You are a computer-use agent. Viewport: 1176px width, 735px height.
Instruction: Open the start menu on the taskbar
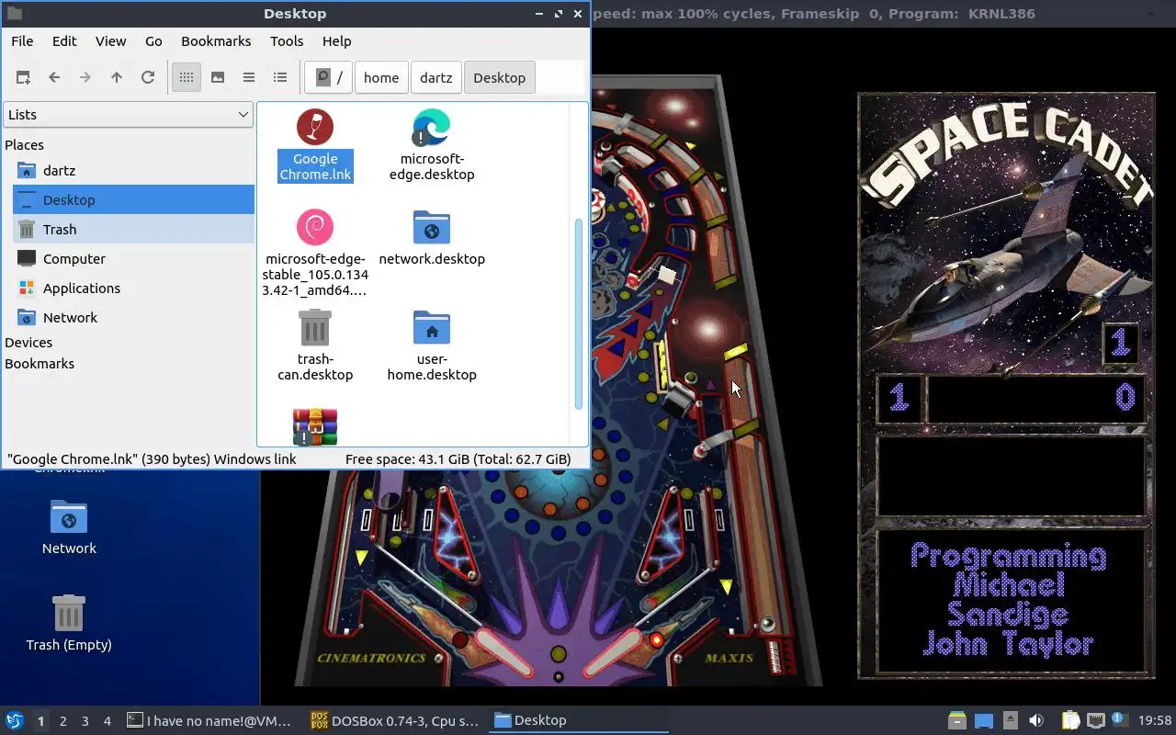coord(15,721)
